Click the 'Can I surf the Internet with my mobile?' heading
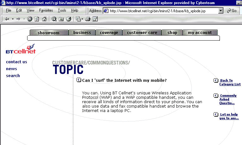The height and width of the screenshot is (145, 242). tap(124, 80)
